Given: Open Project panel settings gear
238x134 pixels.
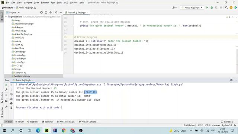Looking at the screenshot, I should 56,12.
